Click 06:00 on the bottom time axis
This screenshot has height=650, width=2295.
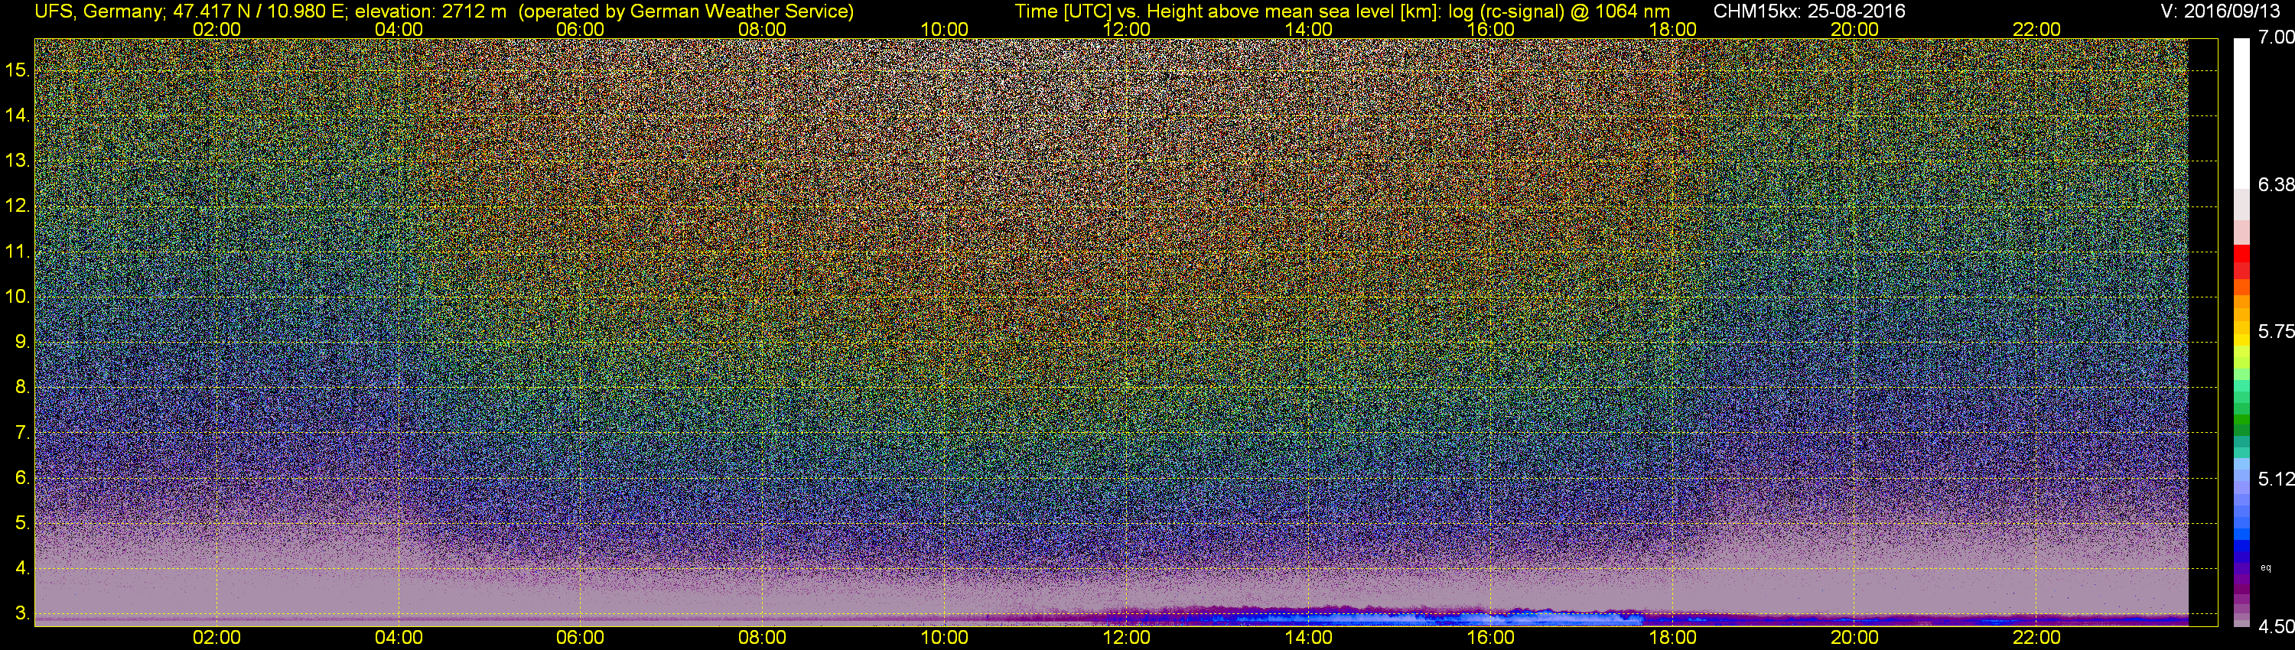580,638
